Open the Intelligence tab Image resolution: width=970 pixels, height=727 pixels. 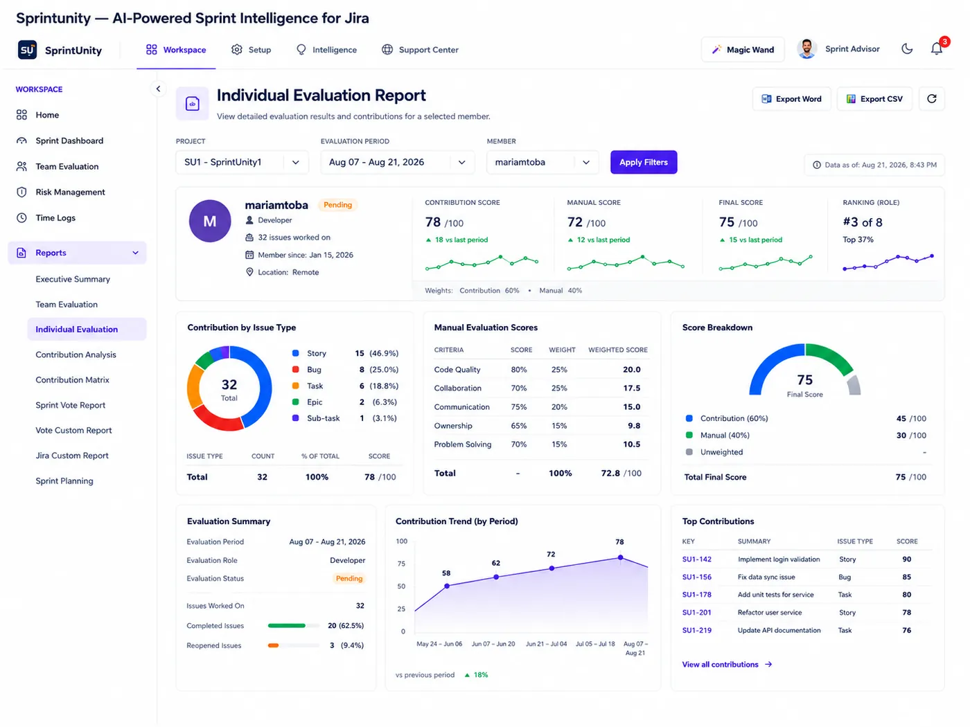click(x=326, y=50)
